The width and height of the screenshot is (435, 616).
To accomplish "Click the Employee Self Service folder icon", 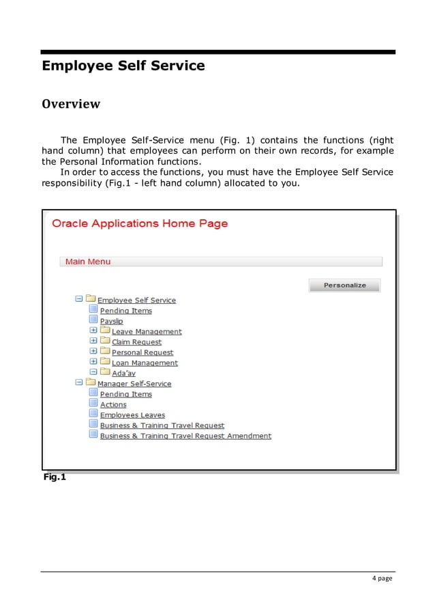I will [91, 298].
